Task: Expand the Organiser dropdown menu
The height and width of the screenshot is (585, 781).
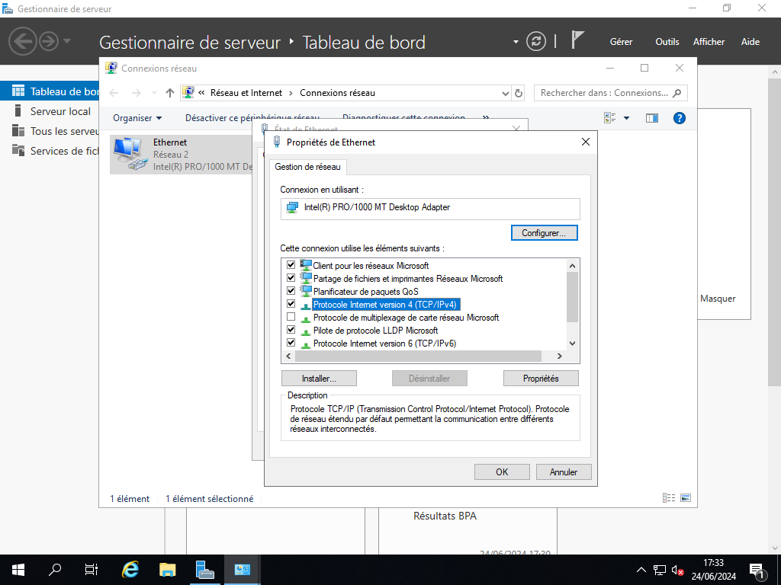Action: point(137,118)
